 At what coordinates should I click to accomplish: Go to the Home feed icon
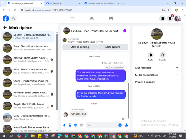73,19
